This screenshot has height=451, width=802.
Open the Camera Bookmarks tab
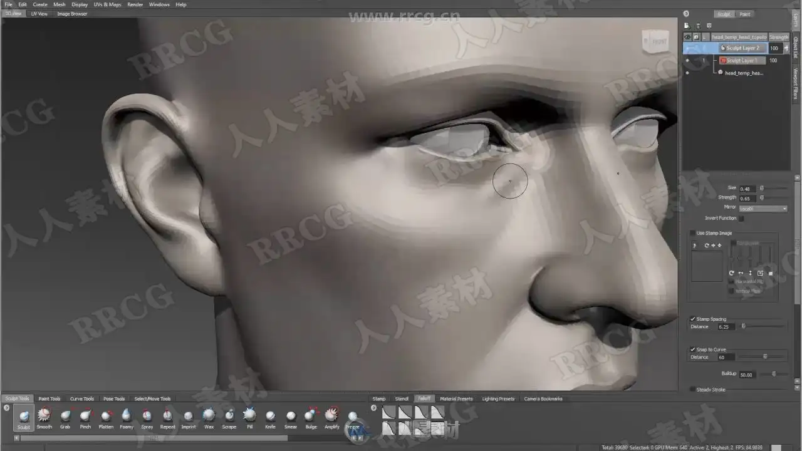543,398
